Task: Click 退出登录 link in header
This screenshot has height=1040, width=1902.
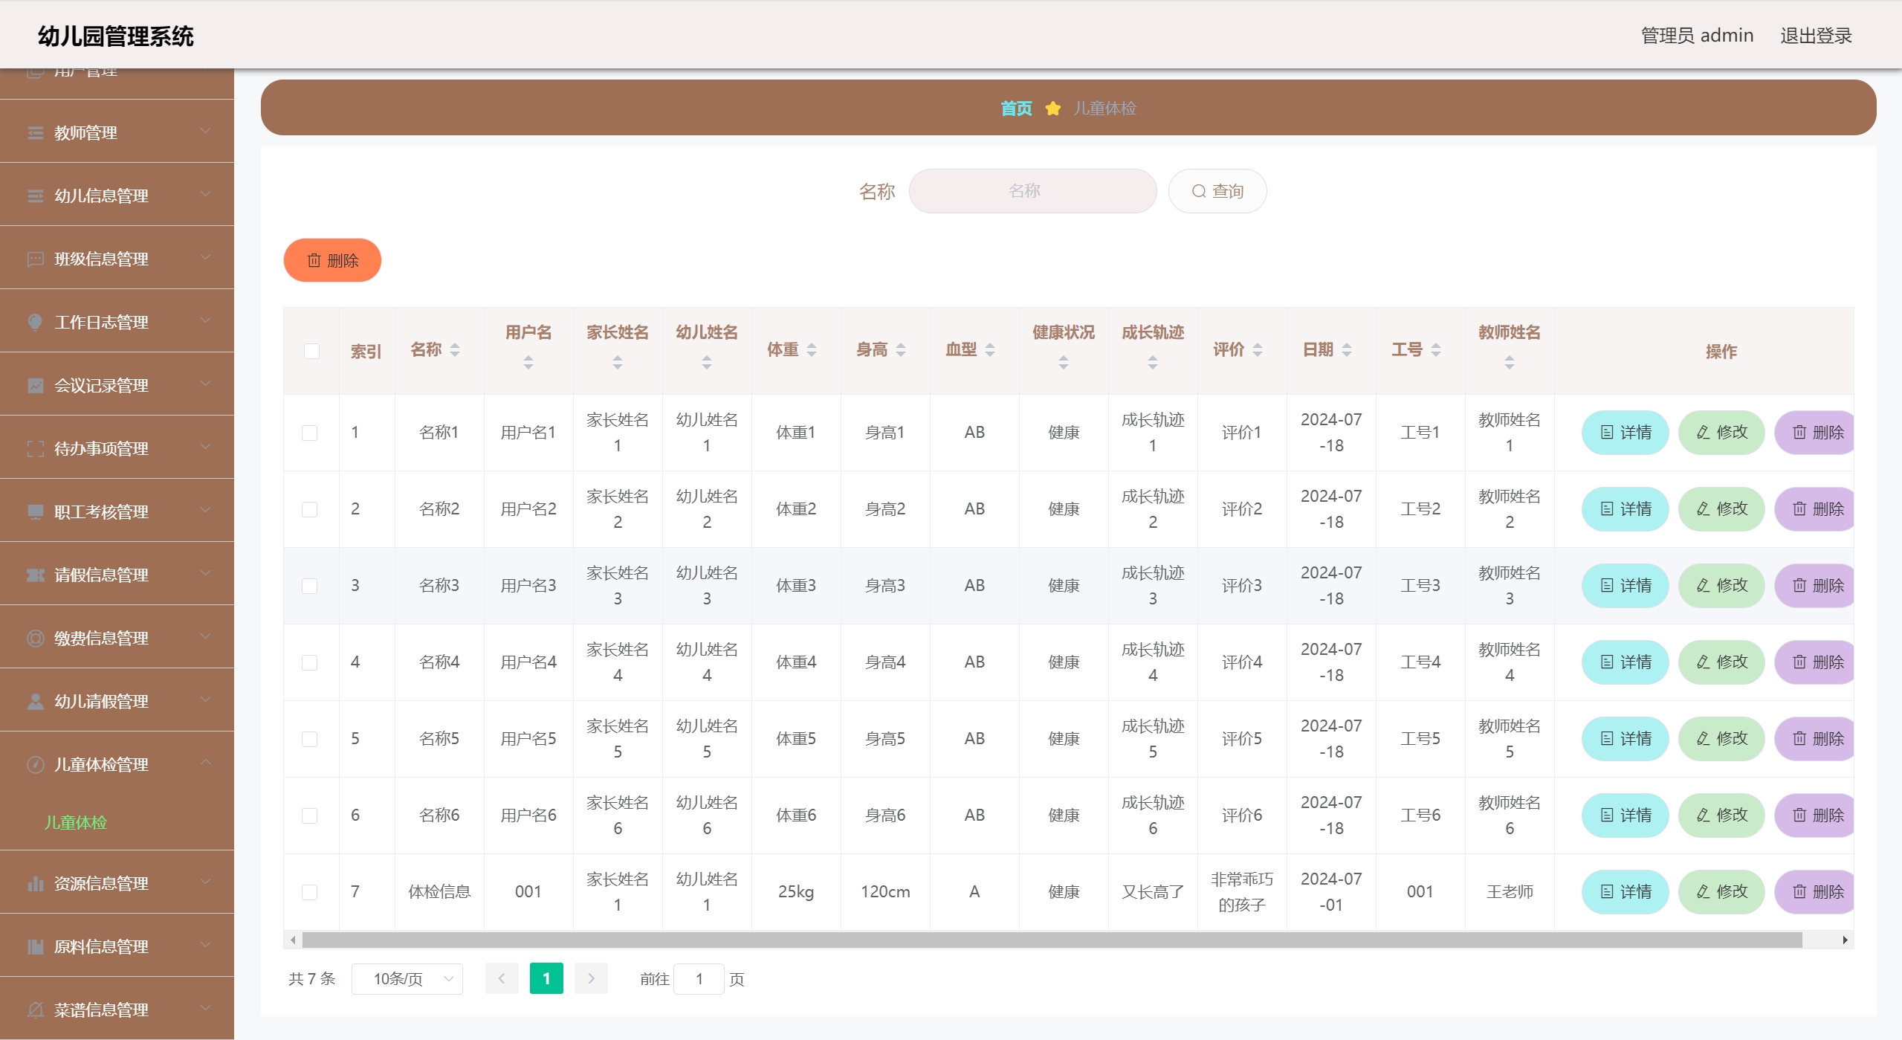Action: (1815, 36)
